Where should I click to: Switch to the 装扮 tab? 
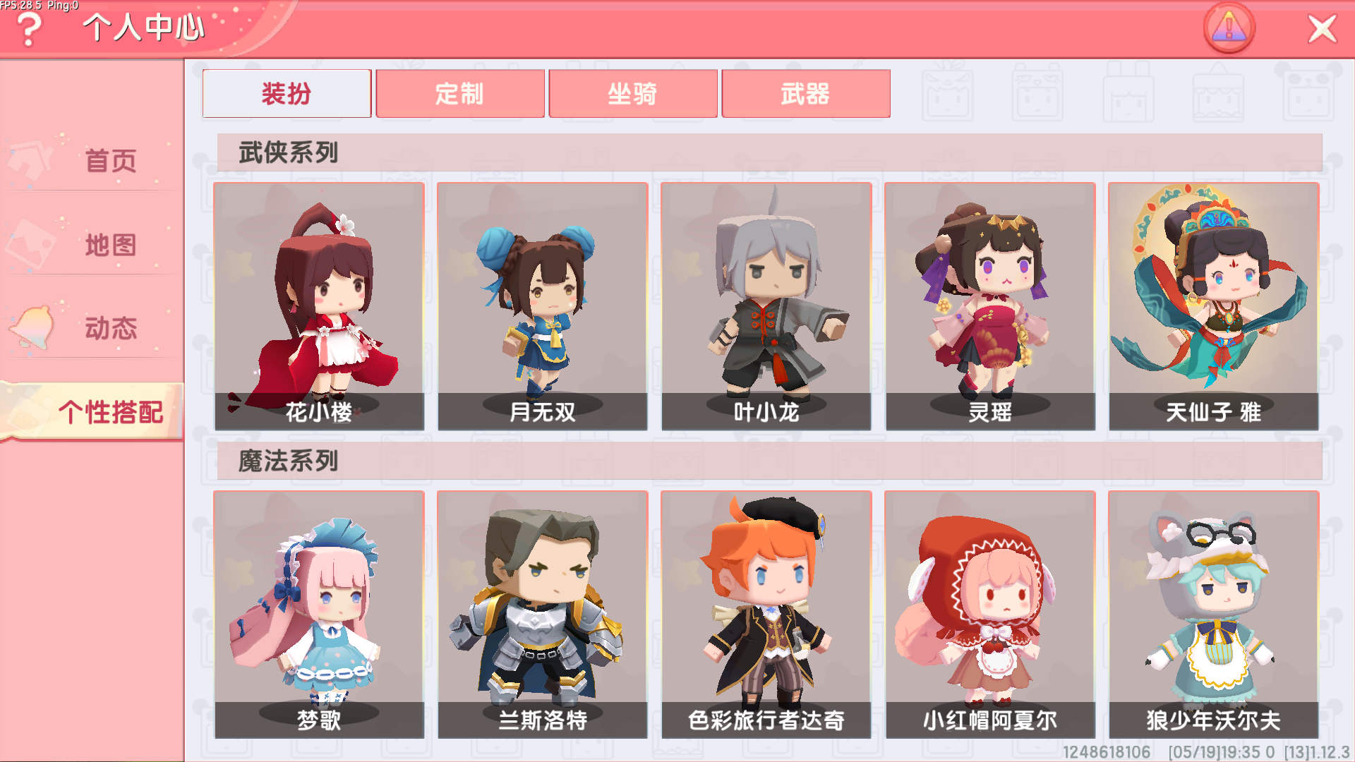click(287, 93)
